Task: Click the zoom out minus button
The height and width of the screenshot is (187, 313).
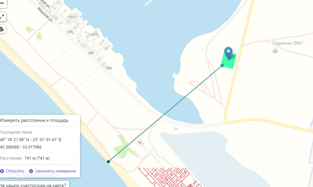Action: pyautogui.click(x=2, y=4)
